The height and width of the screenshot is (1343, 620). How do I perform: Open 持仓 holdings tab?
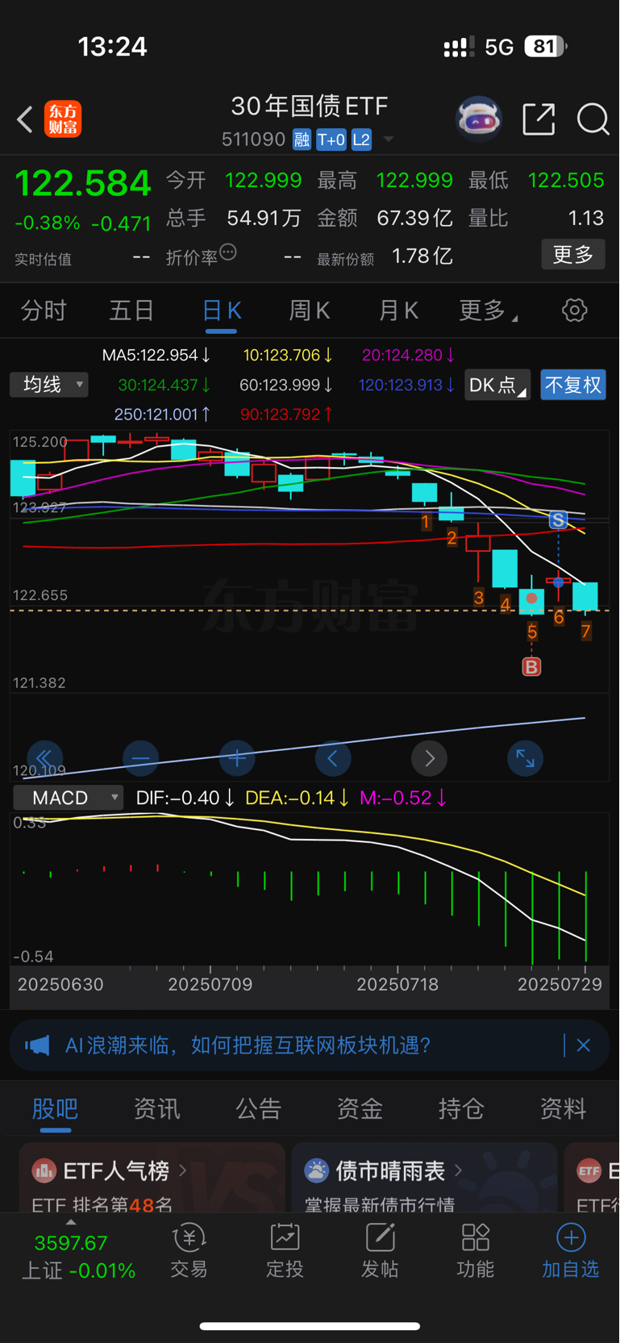(x=461, y=1108)
